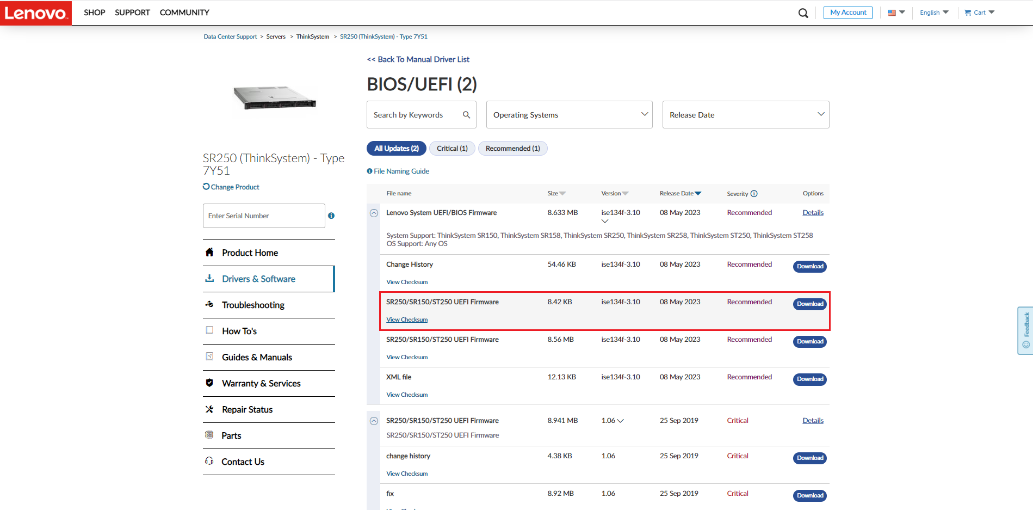This screenshot has width=1033, height=510.
Task: Open the Feedback side tab
Action: tap(1025, 330)
